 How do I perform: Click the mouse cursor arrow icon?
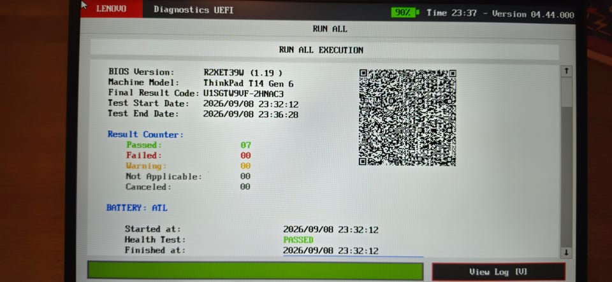pos(84,4)
